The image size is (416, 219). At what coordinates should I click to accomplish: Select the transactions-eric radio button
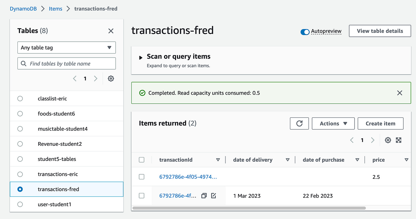pyautogui.click(x=20, y=174)
